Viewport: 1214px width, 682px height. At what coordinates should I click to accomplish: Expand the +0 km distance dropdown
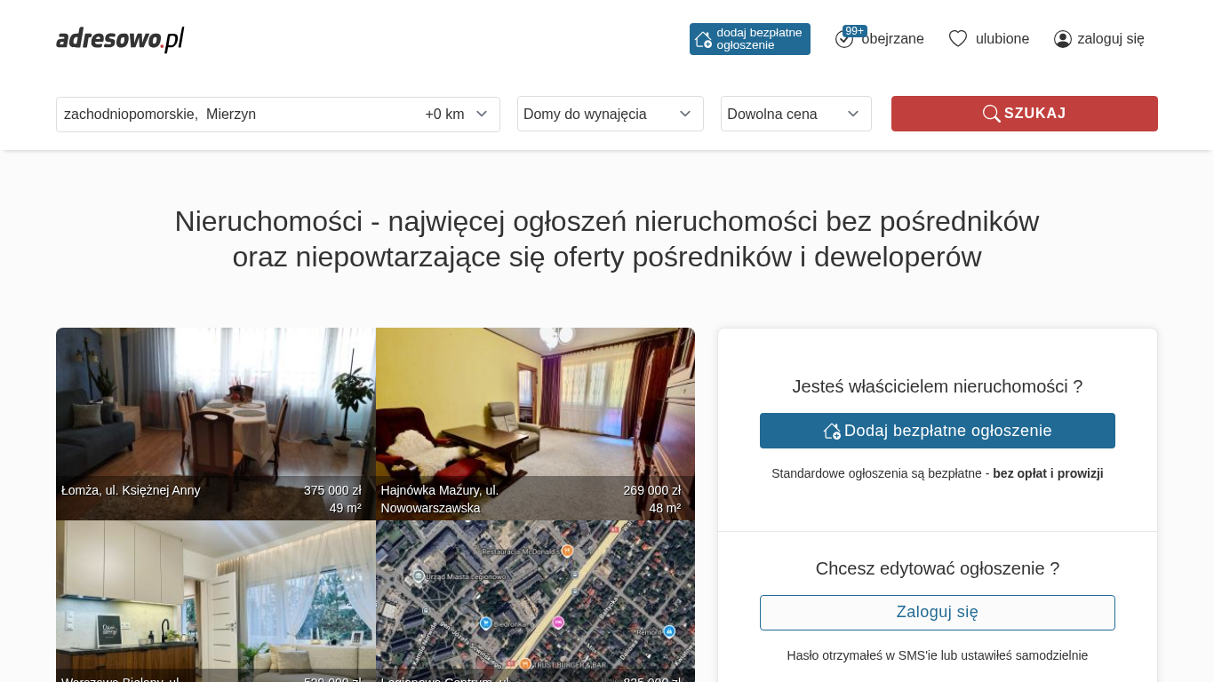(457, 115)
